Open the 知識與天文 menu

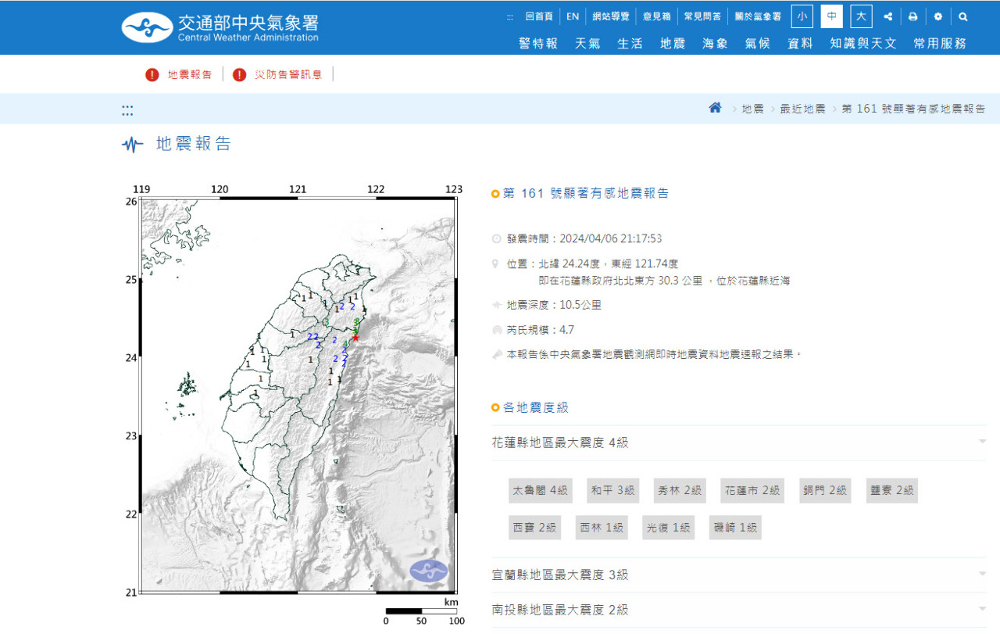(x=863, y=44)
